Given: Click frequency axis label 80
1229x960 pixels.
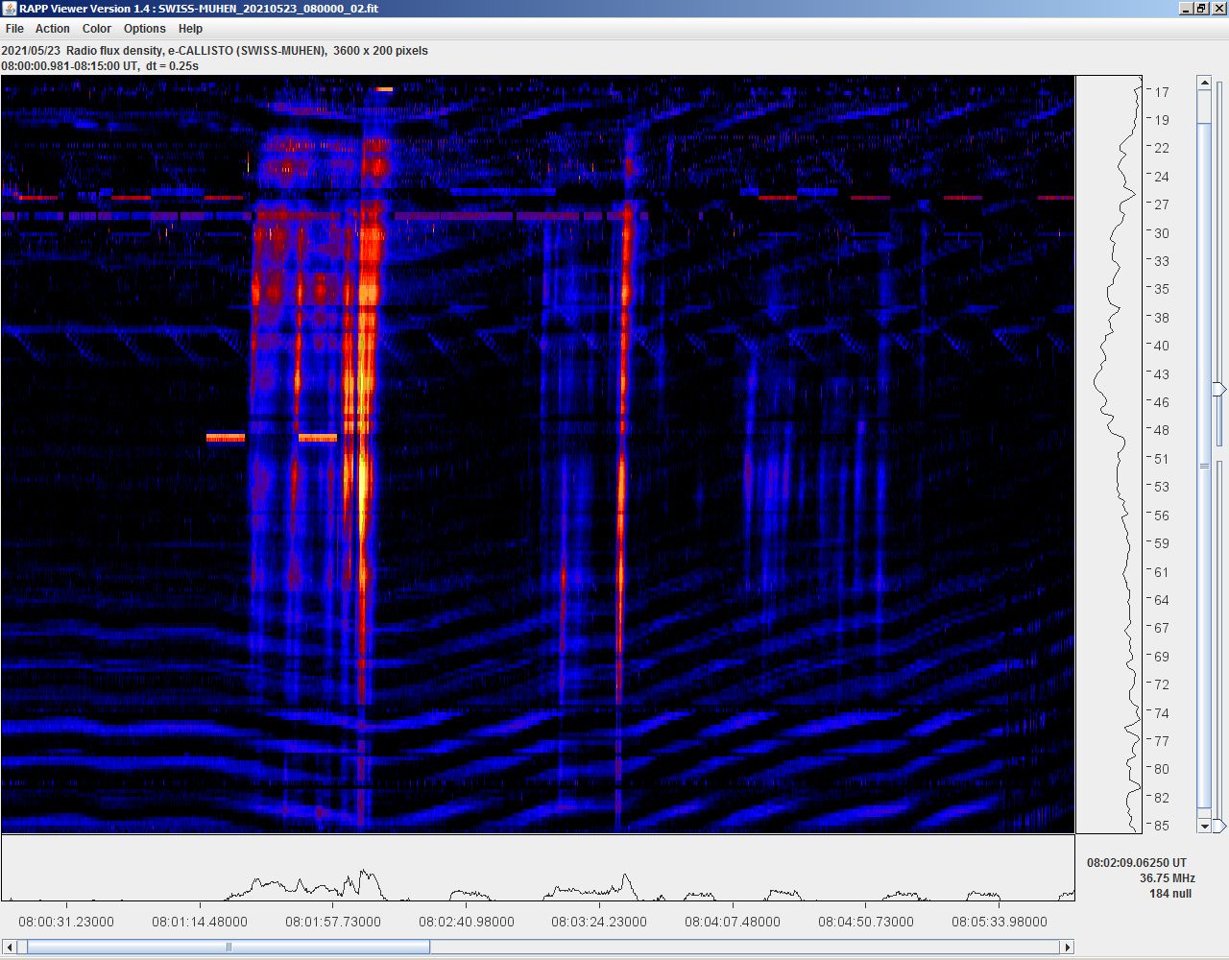Looking at the screenshot, I should pyautogui.click(x=1162, y=769).
